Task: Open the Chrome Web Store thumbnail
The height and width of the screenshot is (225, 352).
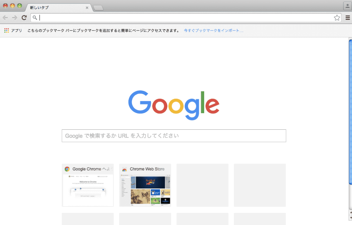Action: (x=145, y=185)
